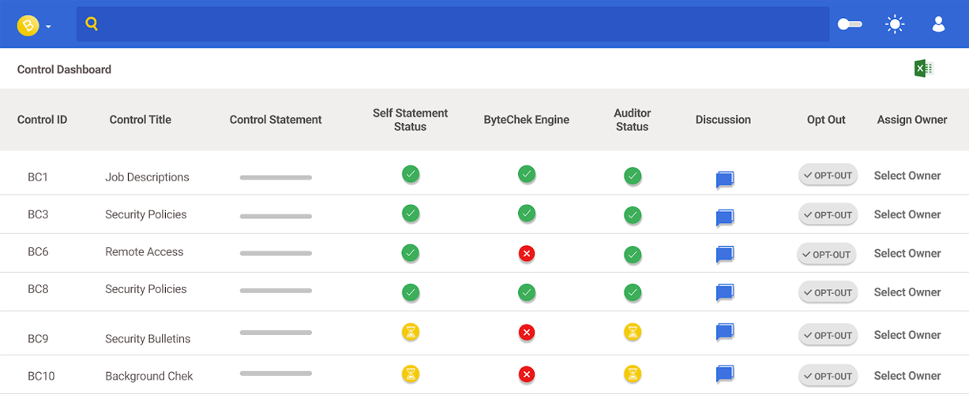Screen dimensions: 969x394
Task: Select Owner for BC8 row
Action: pyautogui.click(x=907, y=292)
